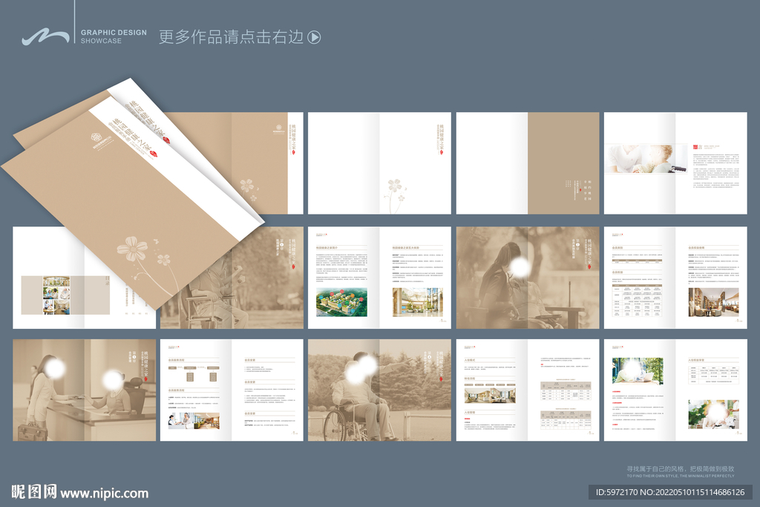760x507 pixels.
Task: Select the white spread with flower motif
Action: point(379,163)
